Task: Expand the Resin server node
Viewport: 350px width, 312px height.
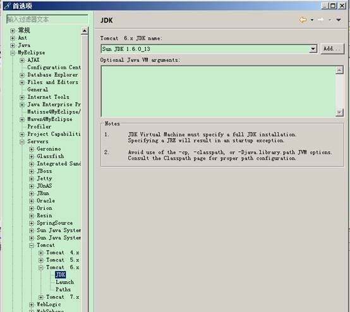Action: [x=32, y=216]
